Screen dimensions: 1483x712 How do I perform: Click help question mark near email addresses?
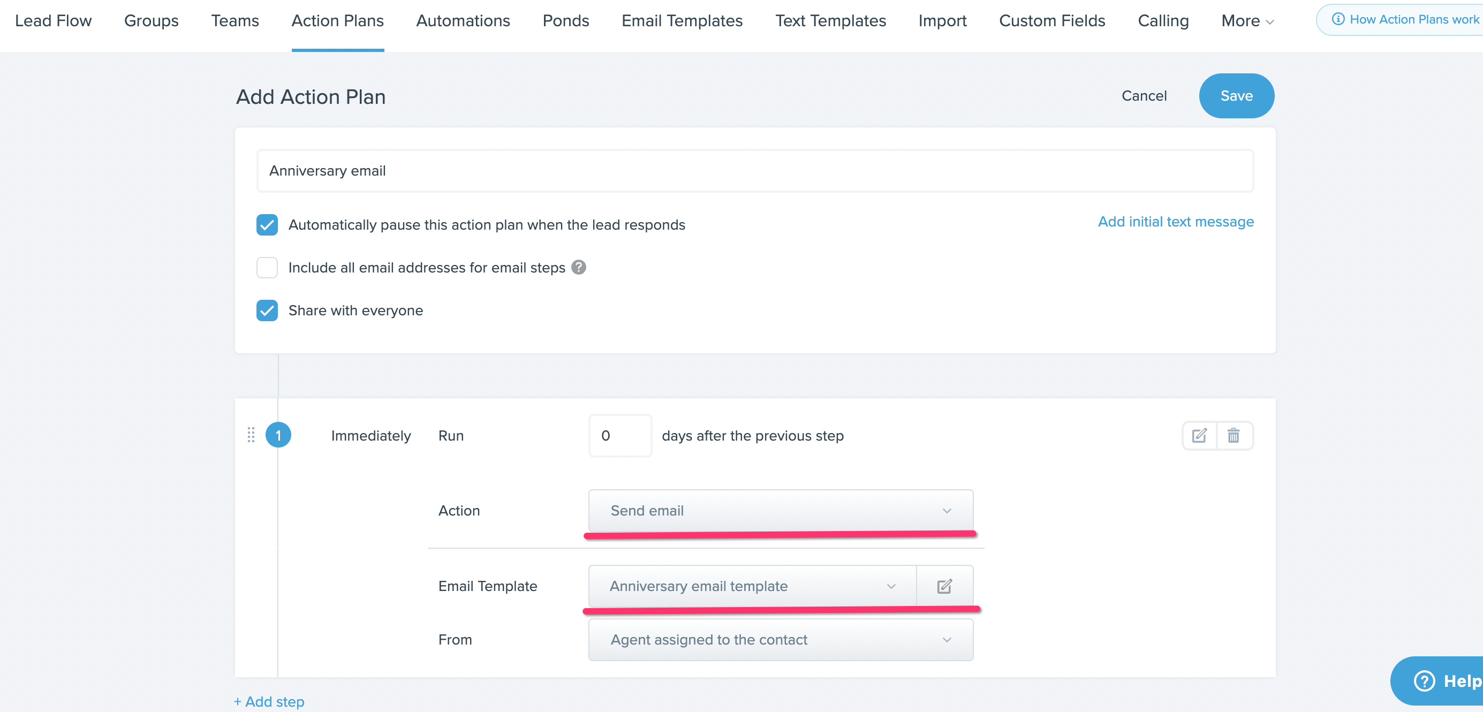579,268
